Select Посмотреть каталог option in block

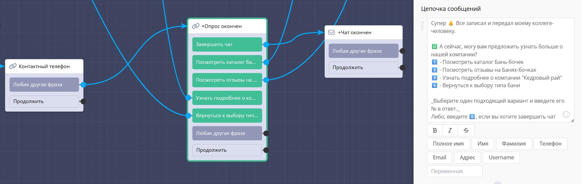(x=227, y=62)
